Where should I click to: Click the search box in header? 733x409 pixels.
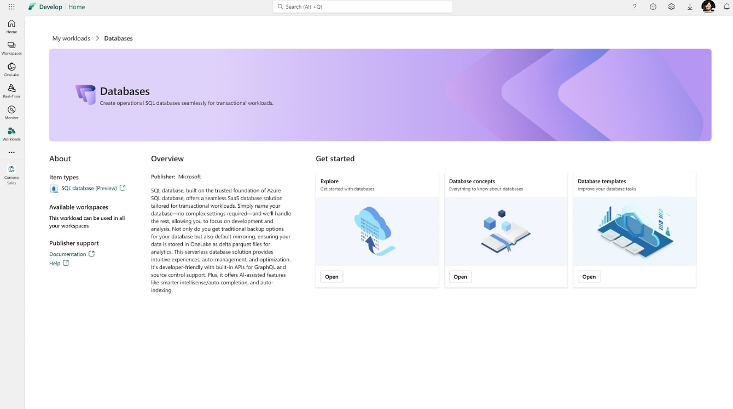tap(363, 7)
